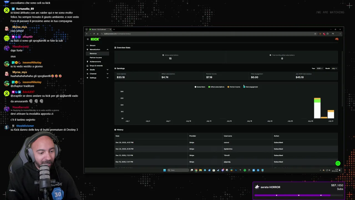Click the Date column header in History
This screenshot has width=355, height=200.
(x=117, y=136)
